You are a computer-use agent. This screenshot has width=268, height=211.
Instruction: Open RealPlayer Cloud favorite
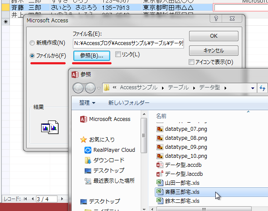tap(114, 150)
